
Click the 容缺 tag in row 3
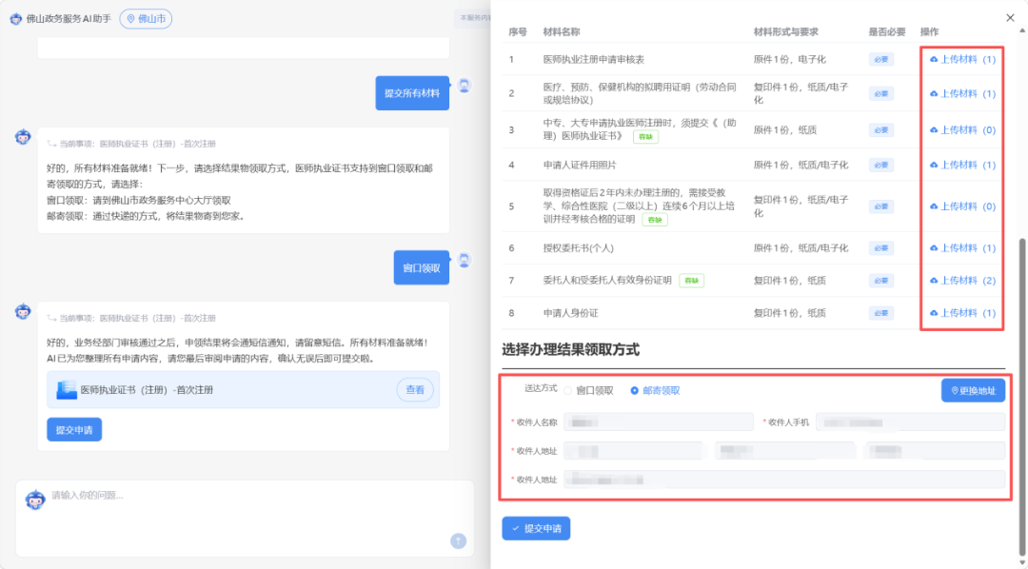pyautogui.click(x=645, y=137)
